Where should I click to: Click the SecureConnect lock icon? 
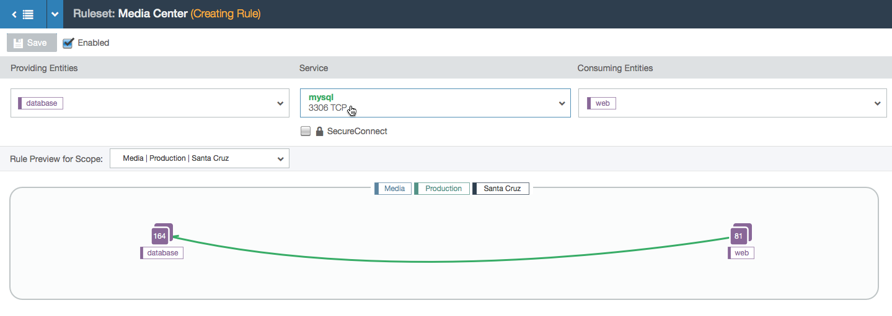320,131
